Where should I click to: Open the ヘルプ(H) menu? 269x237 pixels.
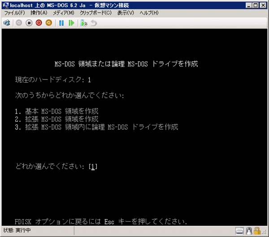pos(149,13)
